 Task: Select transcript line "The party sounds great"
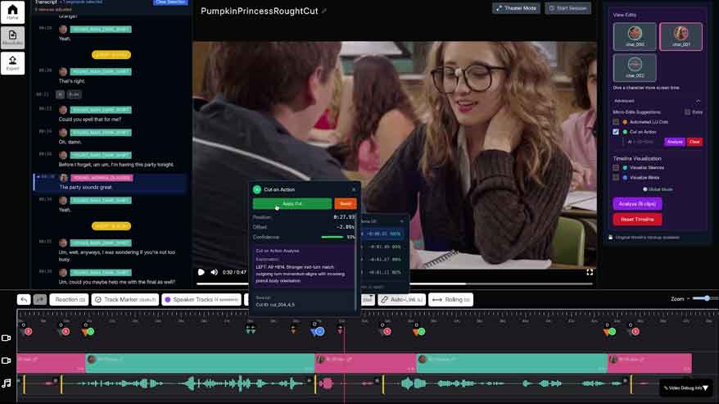(85, 188)
